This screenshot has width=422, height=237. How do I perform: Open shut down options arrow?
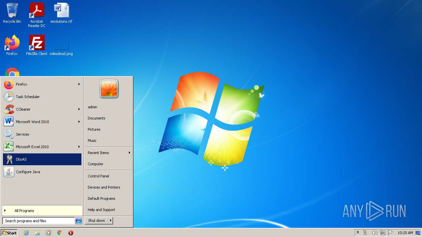(x=111, y=221)
